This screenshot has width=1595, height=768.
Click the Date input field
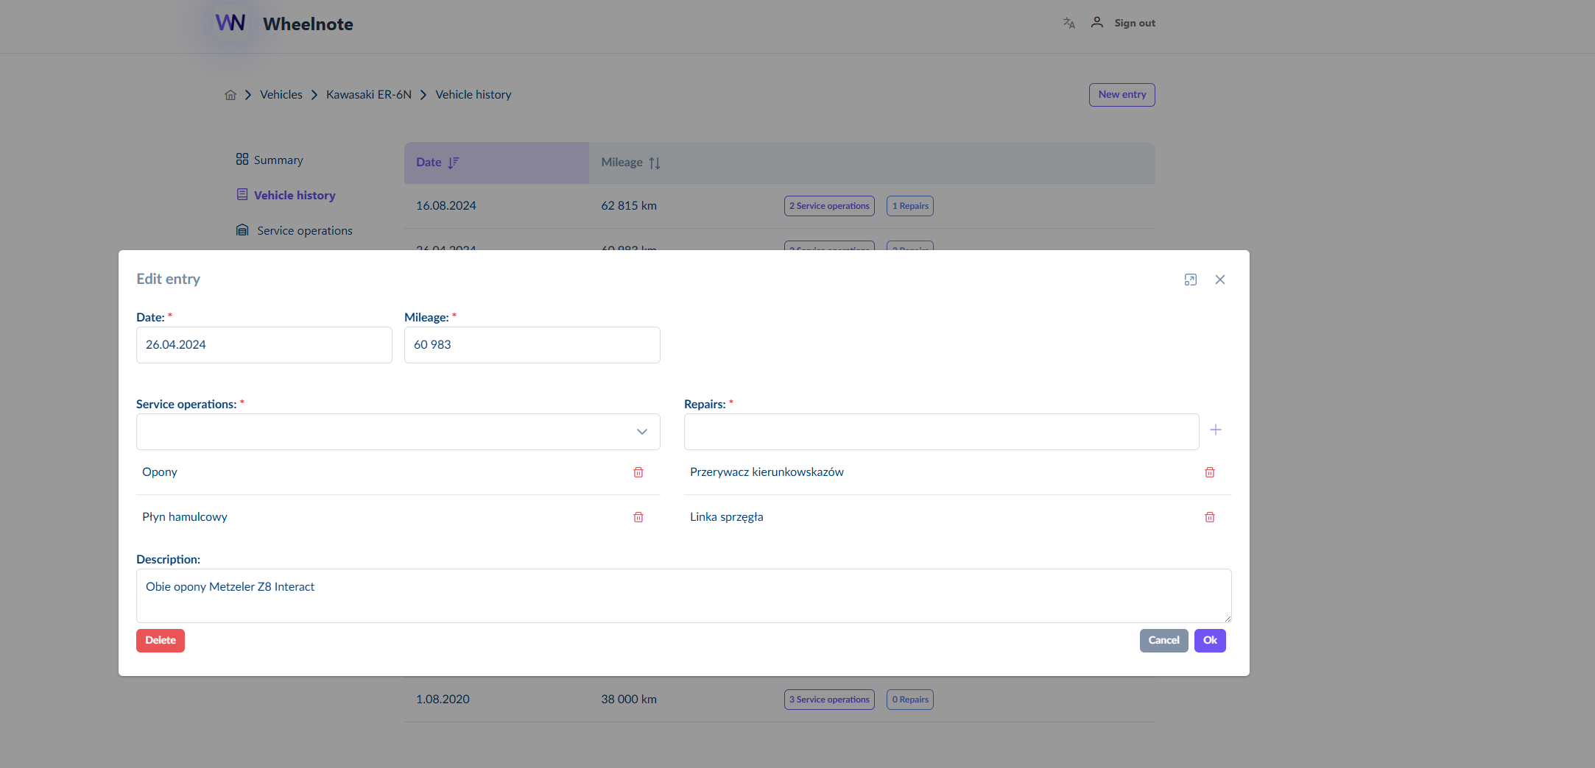[264, 345]
